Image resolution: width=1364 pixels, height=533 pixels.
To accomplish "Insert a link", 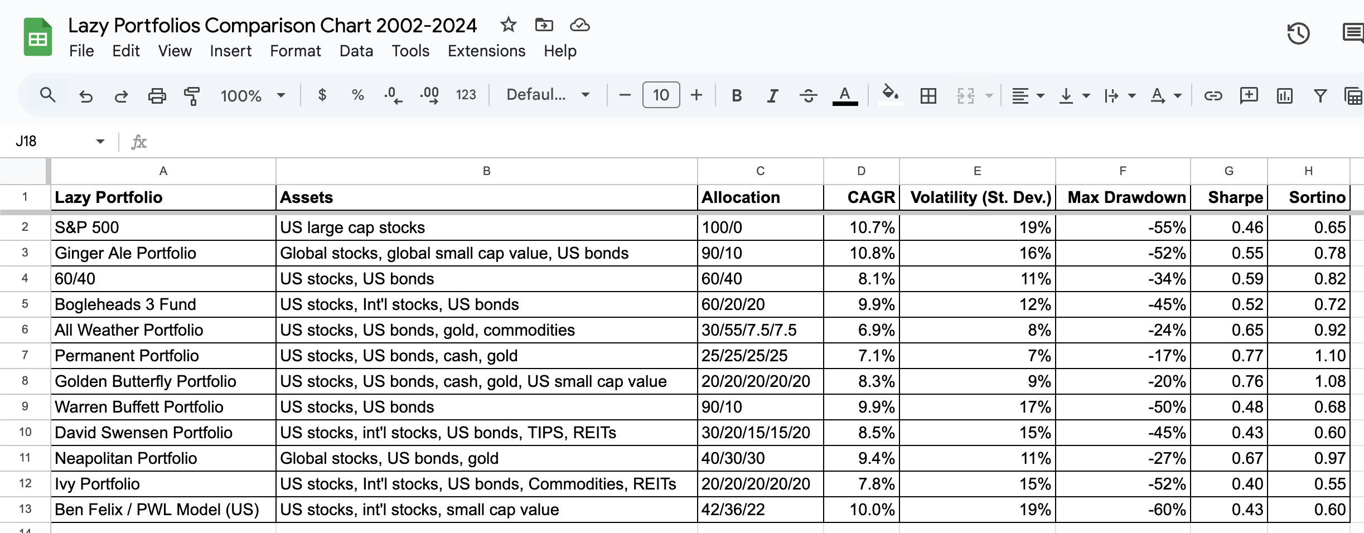I will pos(1213,96).
